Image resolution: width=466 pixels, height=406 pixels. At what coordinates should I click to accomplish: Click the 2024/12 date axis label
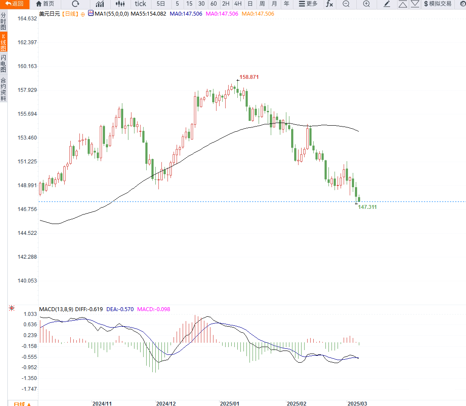tap(166, 404)
